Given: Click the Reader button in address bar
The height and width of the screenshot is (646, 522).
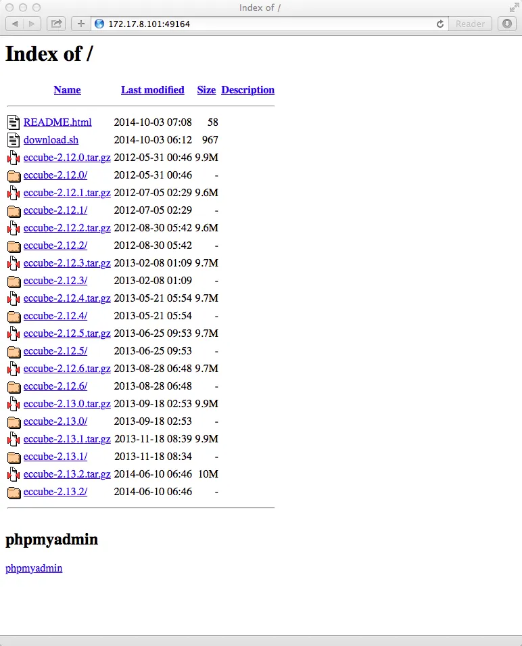Looking at the screenshot, I should pyautogui.click(x=470, y=24).
